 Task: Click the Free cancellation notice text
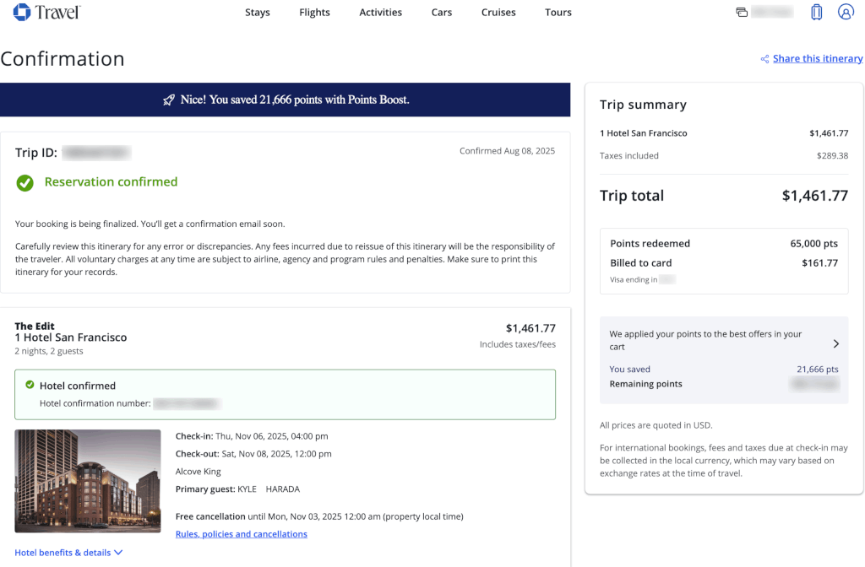(319, 516)
